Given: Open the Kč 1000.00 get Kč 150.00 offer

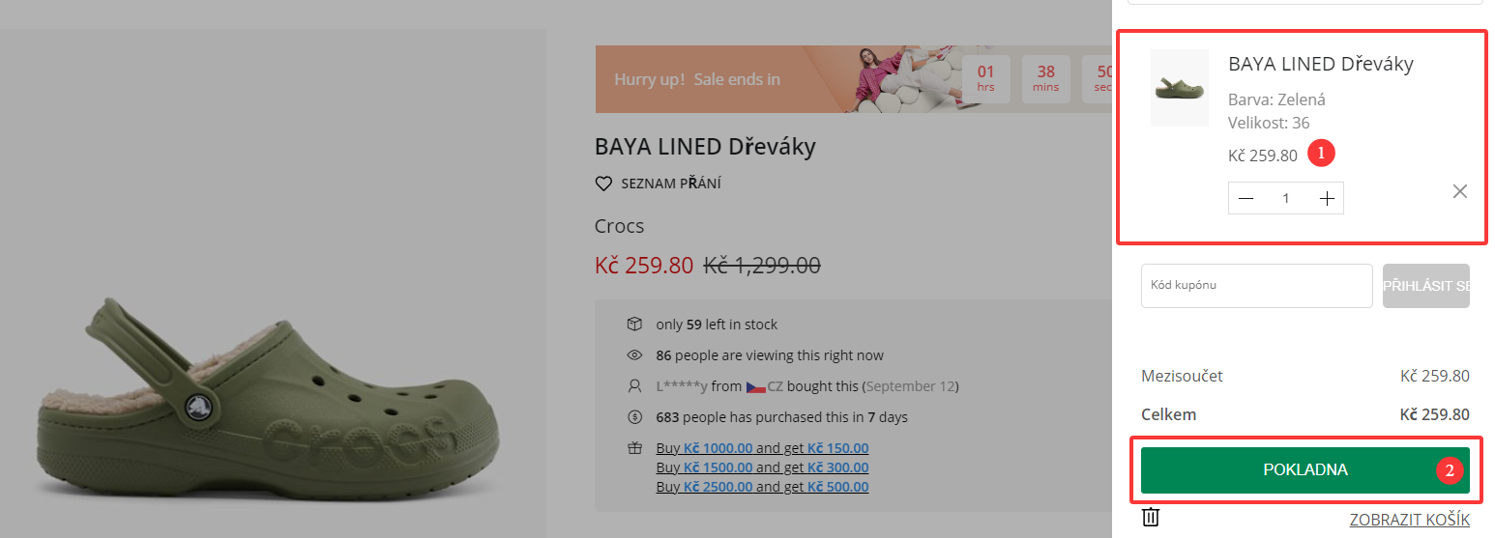Looking at the screenshot, I should pos(762,448).
